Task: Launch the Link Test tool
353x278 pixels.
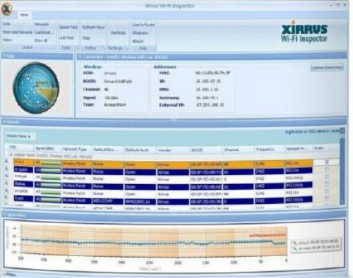Action: pos(66,37)
